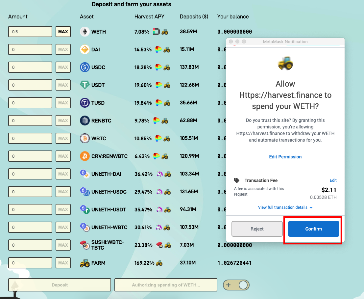
Task: Click the USDC coin icon
Action: [85, 67]
